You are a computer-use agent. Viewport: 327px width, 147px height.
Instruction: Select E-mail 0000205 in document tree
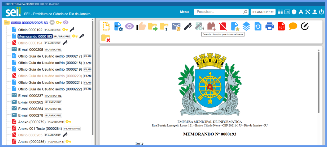(x=31, y=50)
